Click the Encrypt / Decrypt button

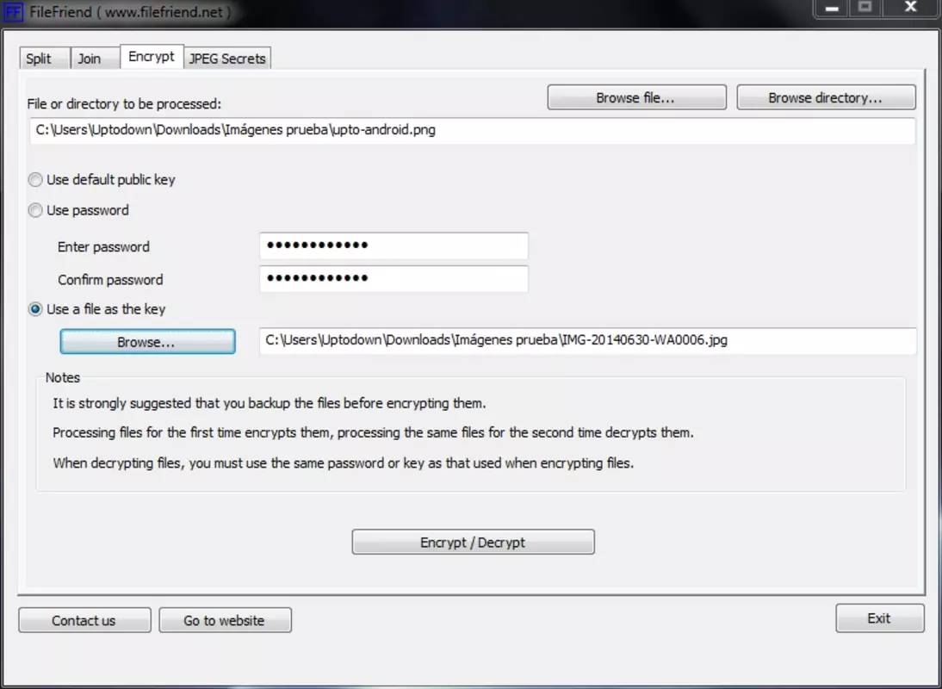473,542
